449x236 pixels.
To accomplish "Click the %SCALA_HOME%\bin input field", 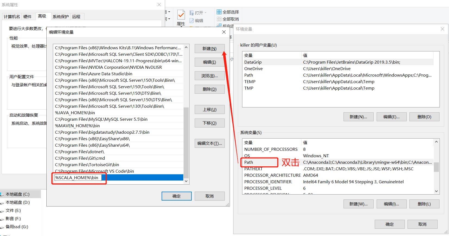I will click(78, 178).
